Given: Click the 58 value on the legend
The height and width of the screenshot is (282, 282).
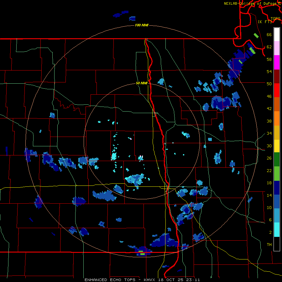Looking at the screenshot, I should pyautogui.click(x=269, y=59).
